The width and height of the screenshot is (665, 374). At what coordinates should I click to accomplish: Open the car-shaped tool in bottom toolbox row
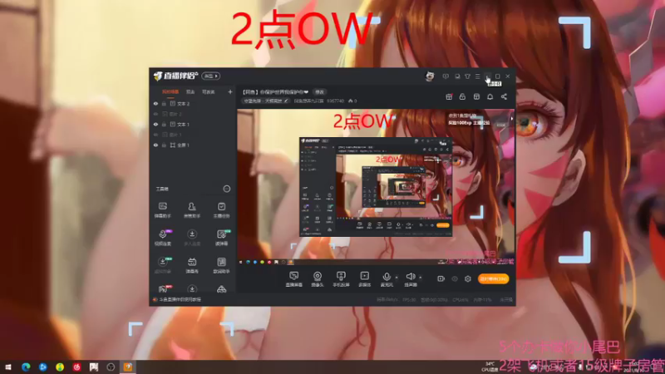pos(221,289)
